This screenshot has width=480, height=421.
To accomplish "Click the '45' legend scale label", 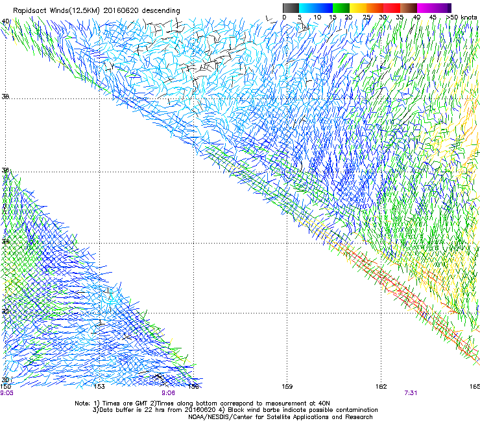I will point(433,17).
